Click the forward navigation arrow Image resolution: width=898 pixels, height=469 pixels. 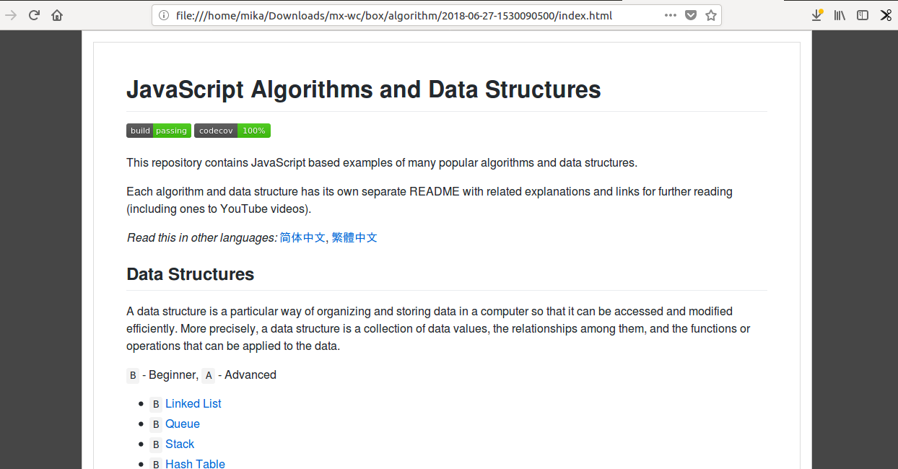point(11,15)
